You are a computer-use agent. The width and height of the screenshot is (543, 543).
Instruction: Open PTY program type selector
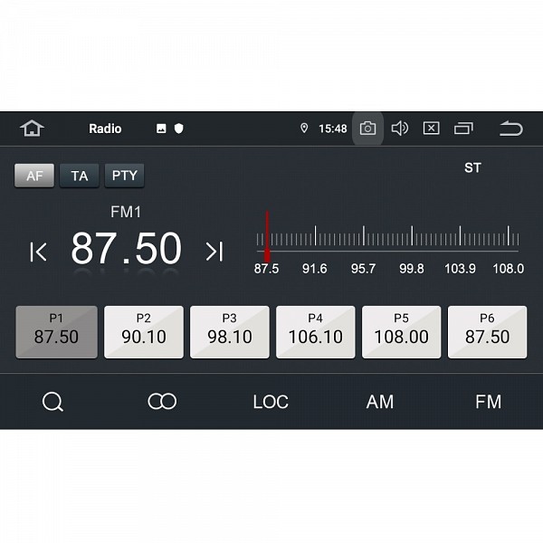pos(124,176)
